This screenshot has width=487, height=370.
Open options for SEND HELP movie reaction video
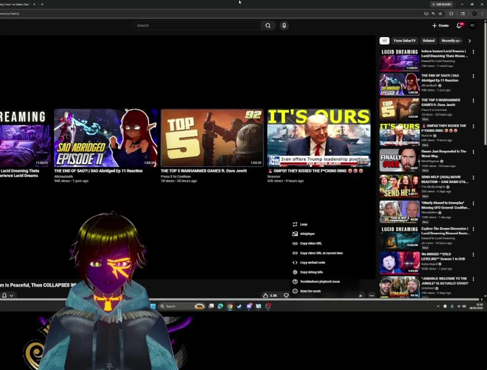pyautogui.click(x=473, y=178)
